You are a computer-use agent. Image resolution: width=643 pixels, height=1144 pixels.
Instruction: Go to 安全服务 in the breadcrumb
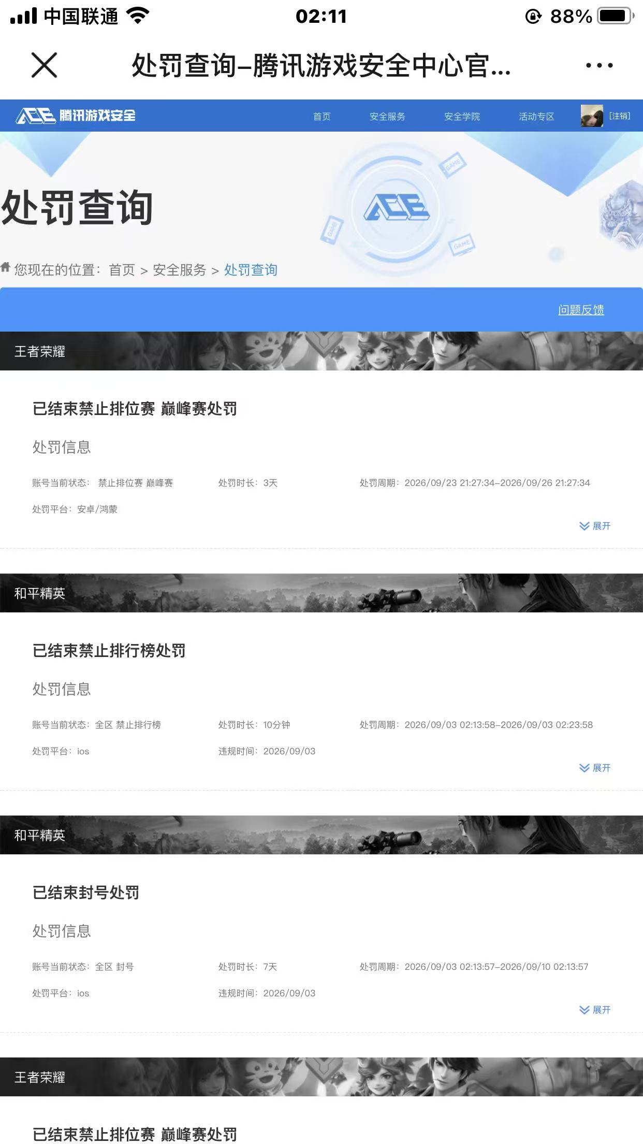[179, 270]
